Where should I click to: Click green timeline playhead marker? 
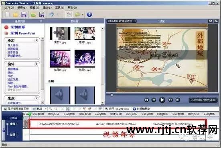[29, 114]
